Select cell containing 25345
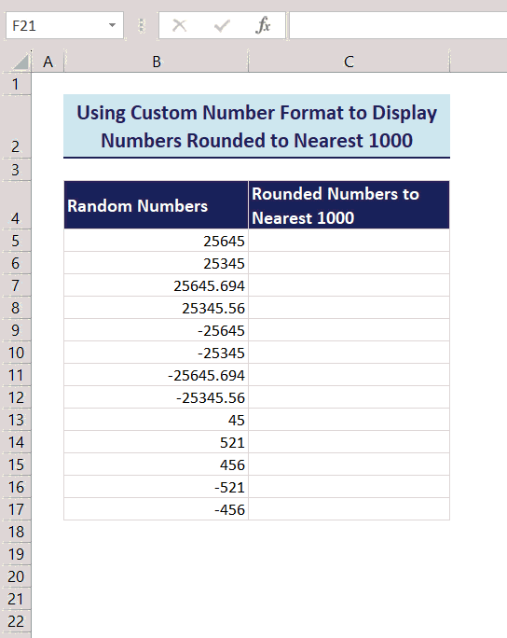Viewport: 507px width, 638px height. pos(157,263)
